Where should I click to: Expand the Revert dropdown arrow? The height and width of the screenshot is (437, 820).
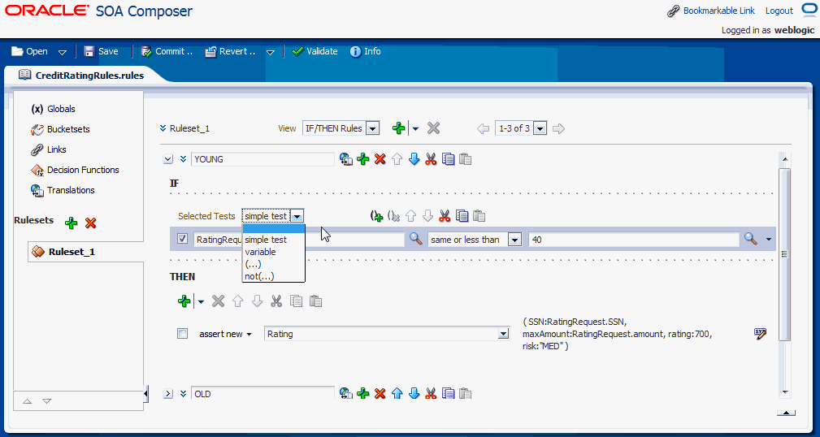(271, 52)
